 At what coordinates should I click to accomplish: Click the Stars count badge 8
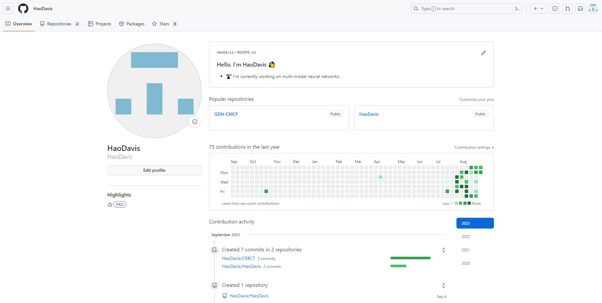coord(175,24)
